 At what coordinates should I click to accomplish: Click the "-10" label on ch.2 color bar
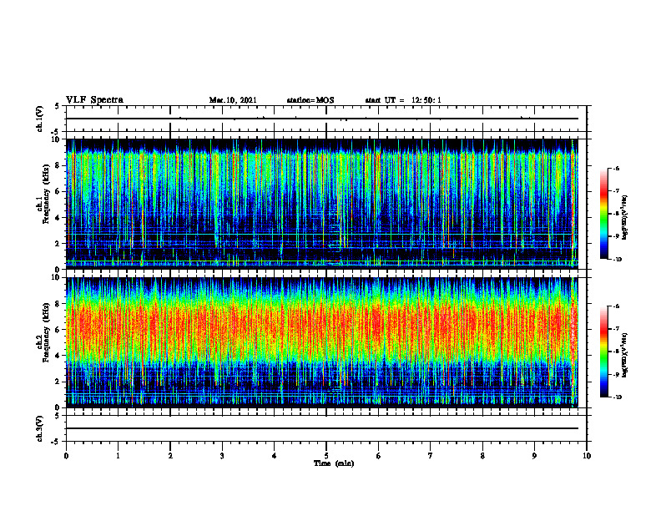tap(617, 397)
